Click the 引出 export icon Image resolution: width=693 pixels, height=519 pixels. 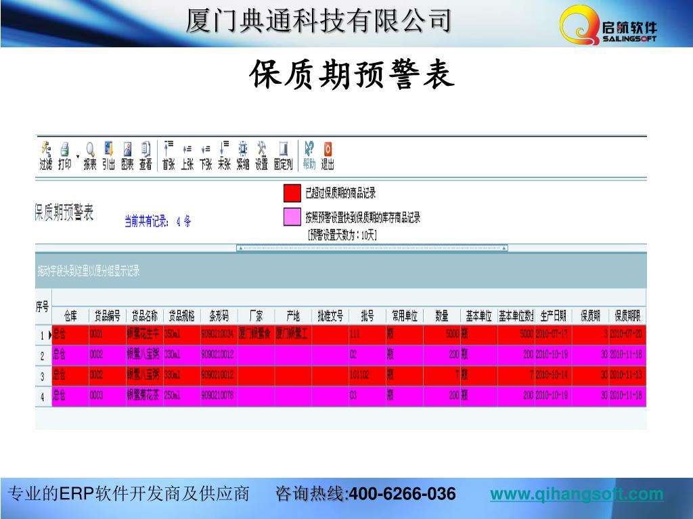click(x=109, y=155)
